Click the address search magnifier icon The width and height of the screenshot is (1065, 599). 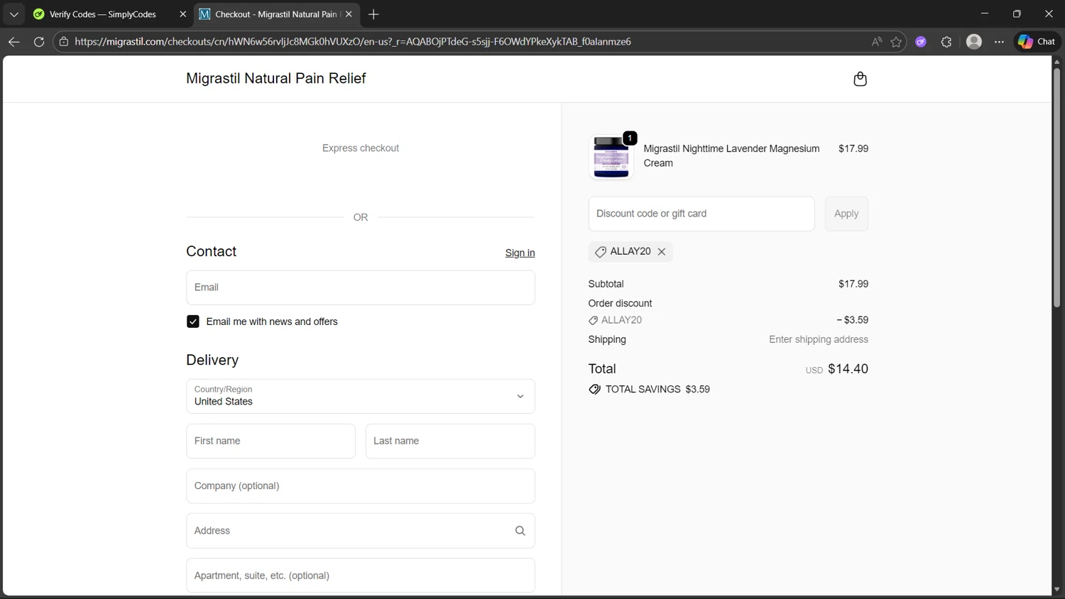[520, 531]
